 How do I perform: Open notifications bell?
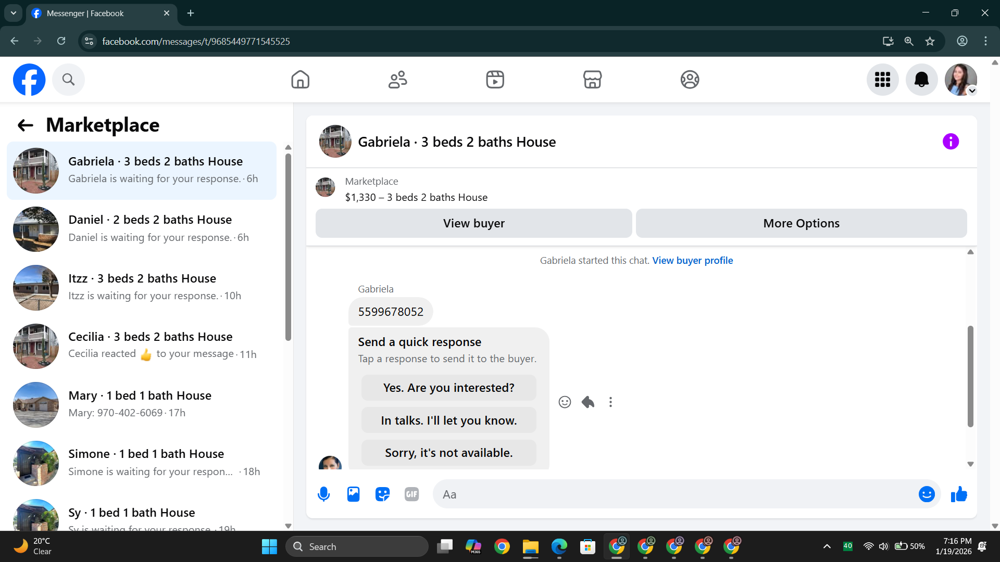pyautogui.click(x=921, y=80)
